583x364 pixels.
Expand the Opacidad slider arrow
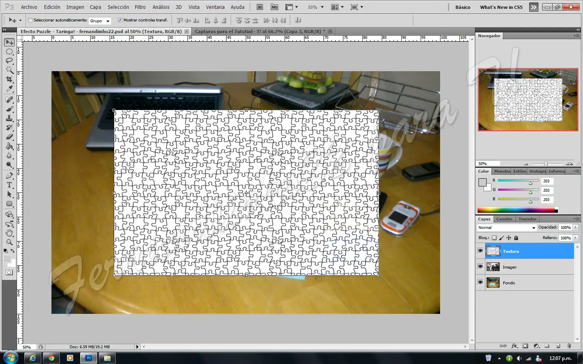(575, 228)
